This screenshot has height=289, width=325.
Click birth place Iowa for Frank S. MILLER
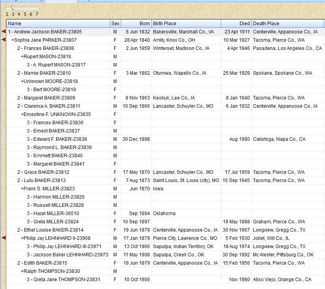(158, 189)
